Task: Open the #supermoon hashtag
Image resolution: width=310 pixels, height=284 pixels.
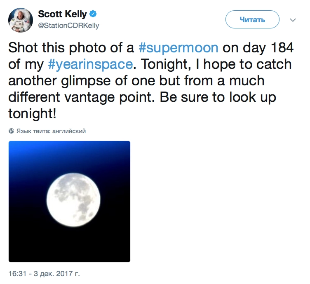Action: pyautogui.click(x=178, y=48)
